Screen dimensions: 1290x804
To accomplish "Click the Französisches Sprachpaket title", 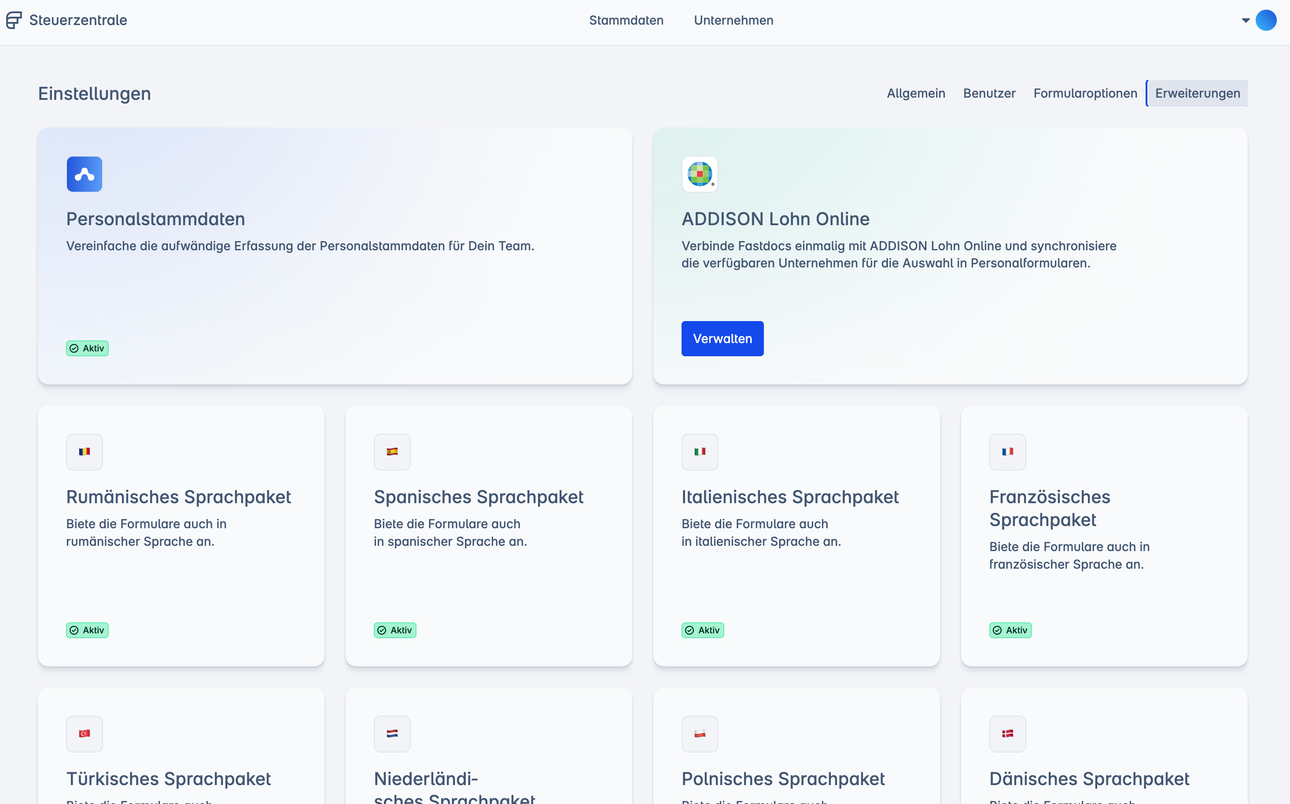I will [x=1050, y=508].
